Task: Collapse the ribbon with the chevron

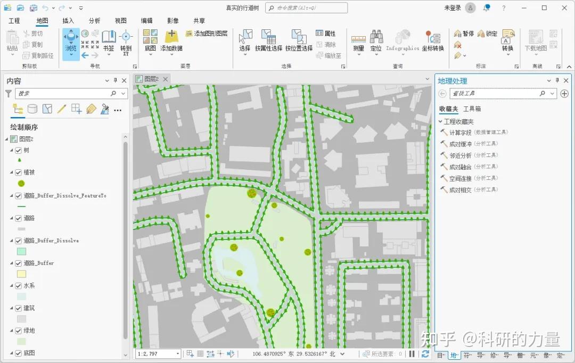Action: [x=569, y=67]
